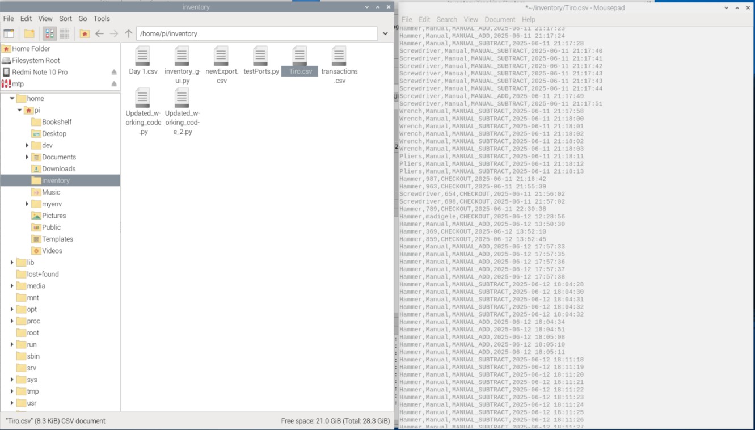Eject the mtp device
This screenshot has height=430, width=755.
114,84
